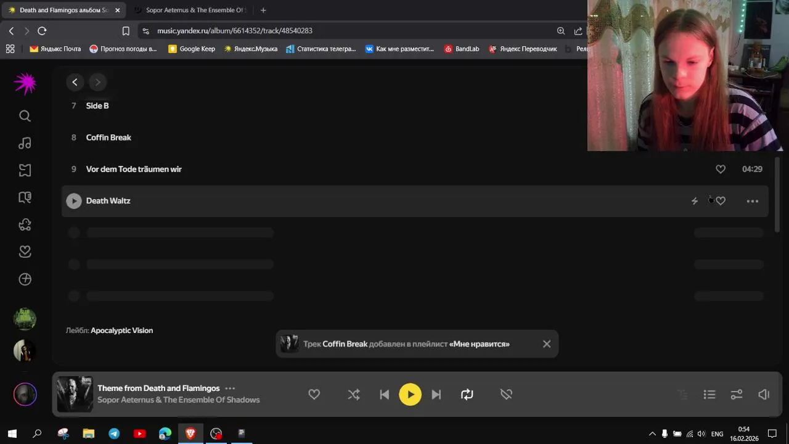This screenshot has height=444, width=789.
Task: Skip to the previous track
Action: pos(384,395)
